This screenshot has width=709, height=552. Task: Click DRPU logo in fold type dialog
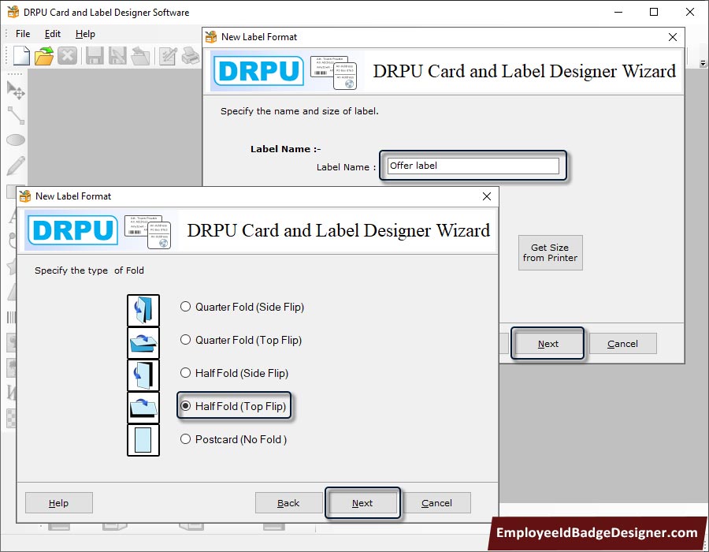click(x=72, y=229)
